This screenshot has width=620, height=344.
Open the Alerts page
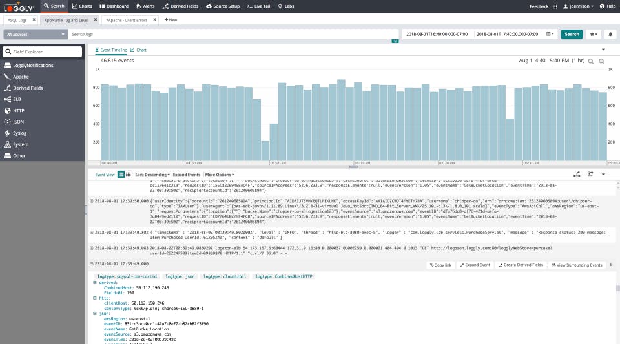[x=145, y=6]
